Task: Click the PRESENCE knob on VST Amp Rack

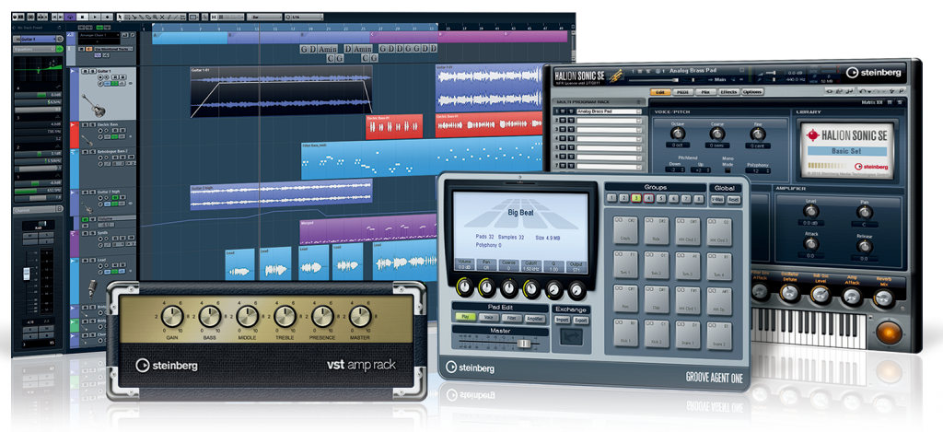Action: (x=323, y=316)
